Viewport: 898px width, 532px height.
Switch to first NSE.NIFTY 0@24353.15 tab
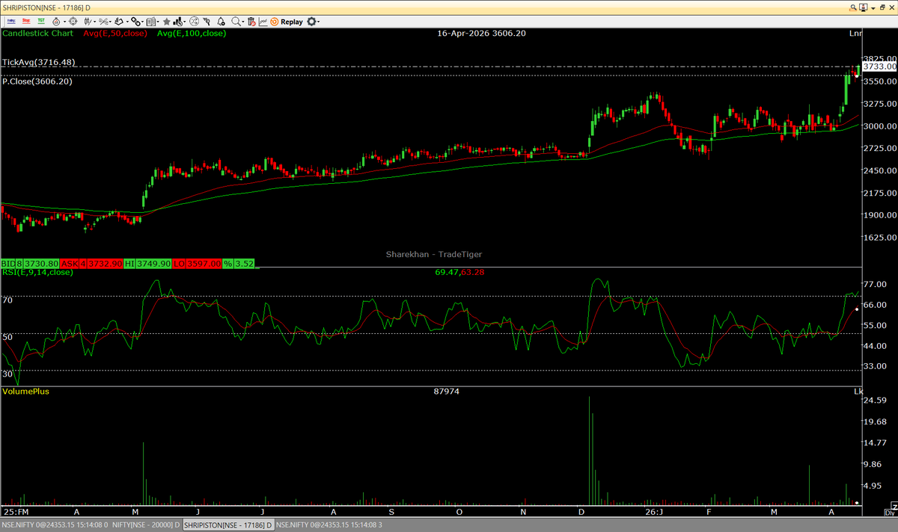tap(55, 525)
